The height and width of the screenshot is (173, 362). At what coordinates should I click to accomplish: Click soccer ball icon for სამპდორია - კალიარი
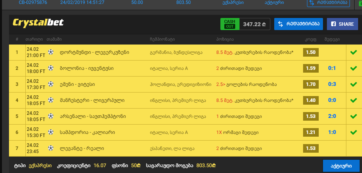point(51,132)
